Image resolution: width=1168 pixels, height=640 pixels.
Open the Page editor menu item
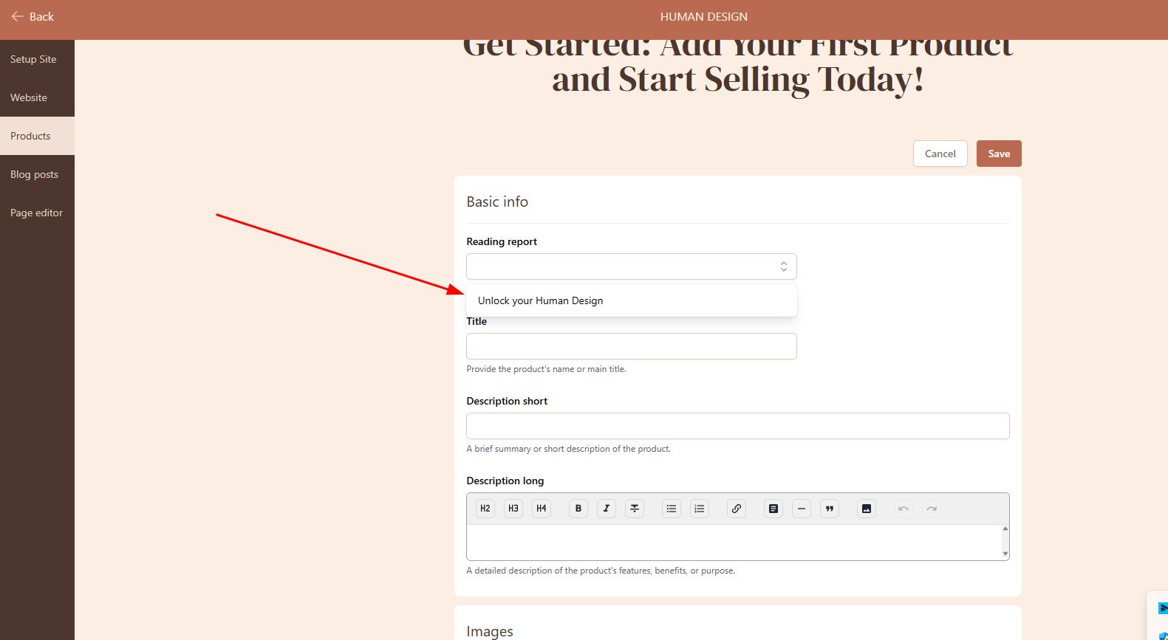(36, 213)
